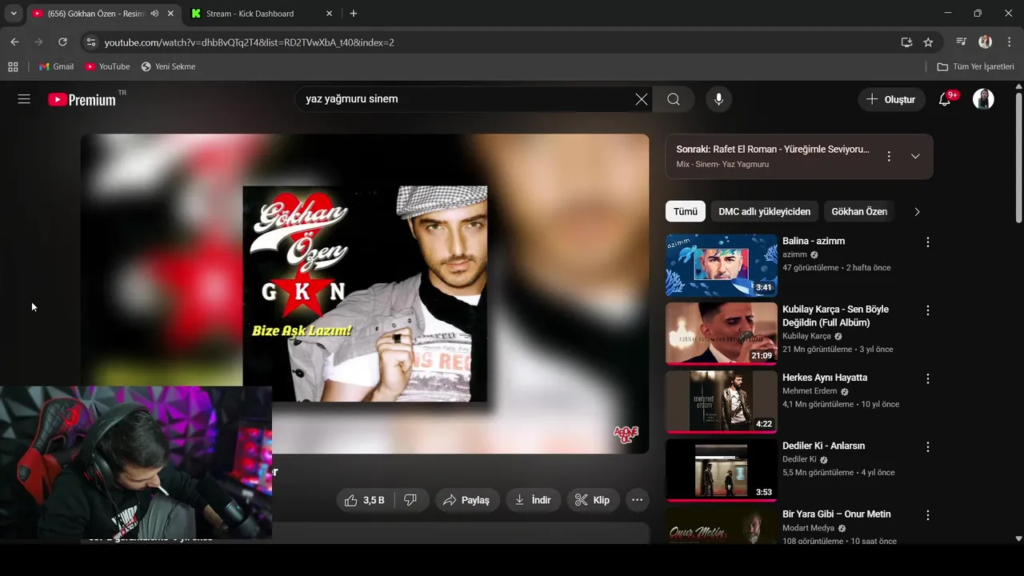
Task: Open the Oluştur create menu
Action: point(891,99)
